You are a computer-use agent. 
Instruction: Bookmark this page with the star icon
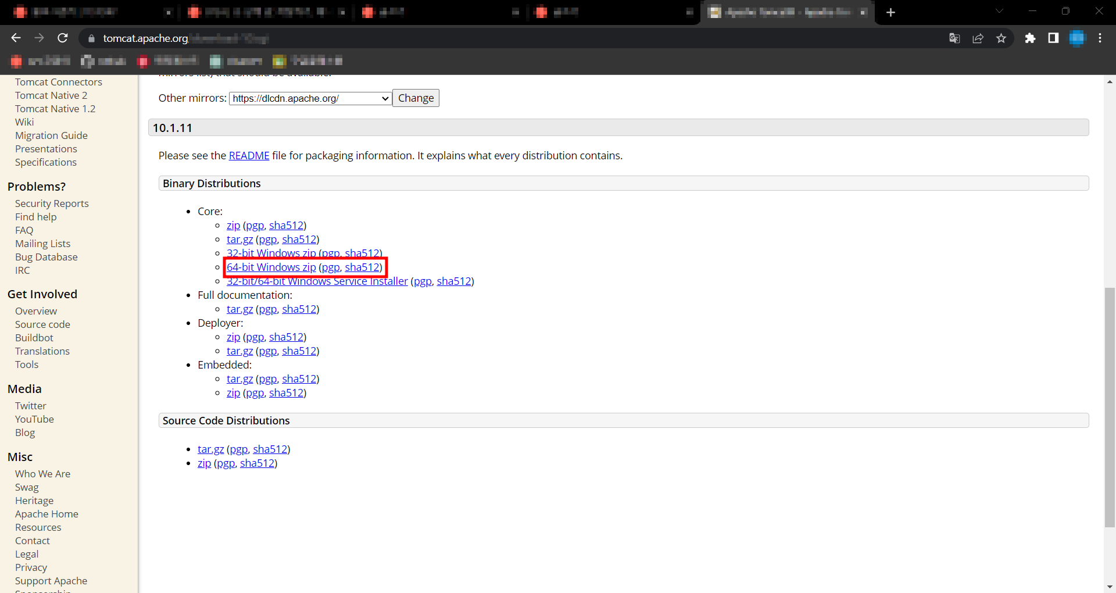[1001, 38]
